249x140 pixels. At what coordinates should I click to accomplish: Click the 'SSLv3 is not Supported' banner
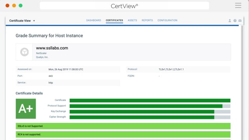point(123,126)
